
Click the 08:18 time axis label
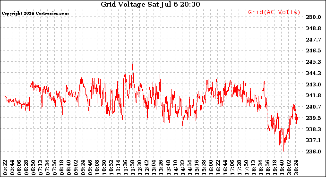pyautogui.click(x=61, y=168)
